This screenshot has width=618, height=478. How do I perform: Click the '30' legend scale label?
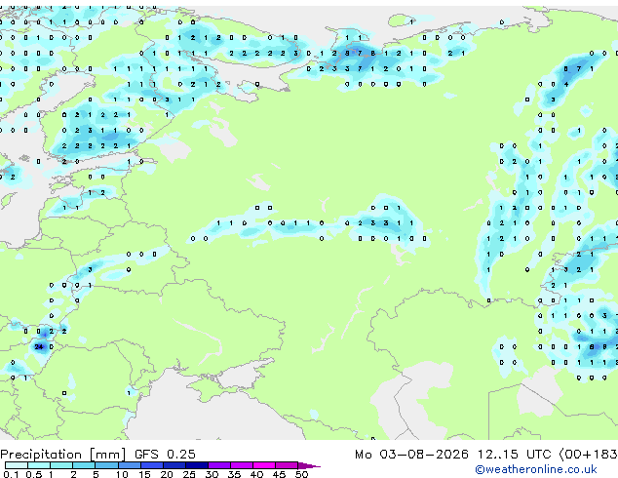pos(212,474)
